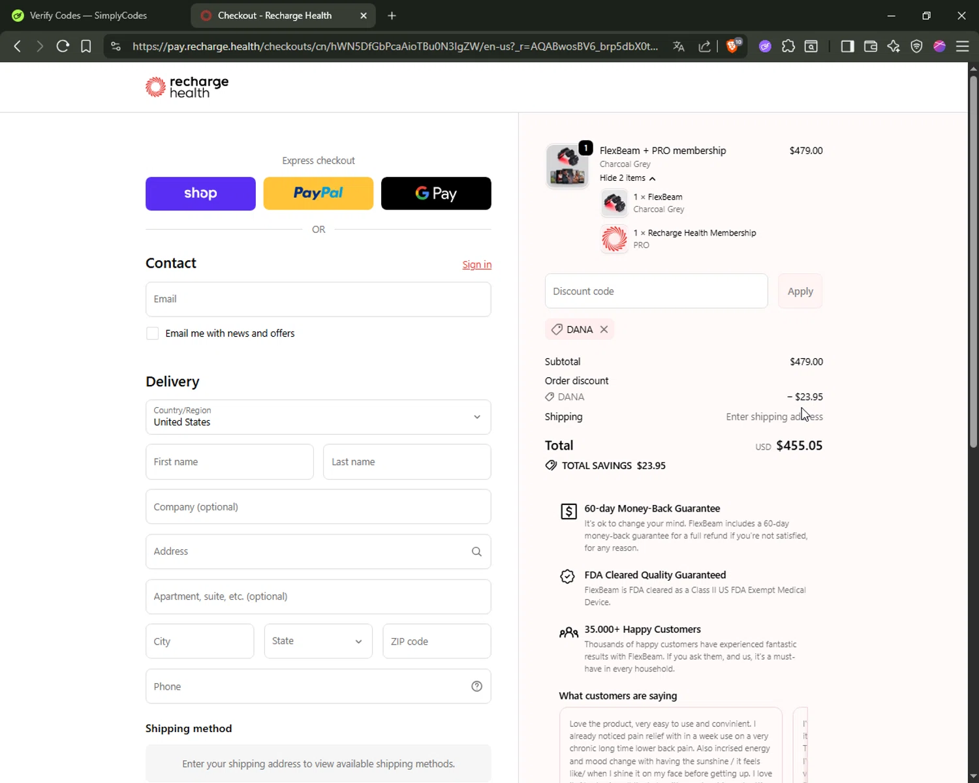979x783 pixels.
Task: Open the extensions puzzle icon
Action: (788, 46)
